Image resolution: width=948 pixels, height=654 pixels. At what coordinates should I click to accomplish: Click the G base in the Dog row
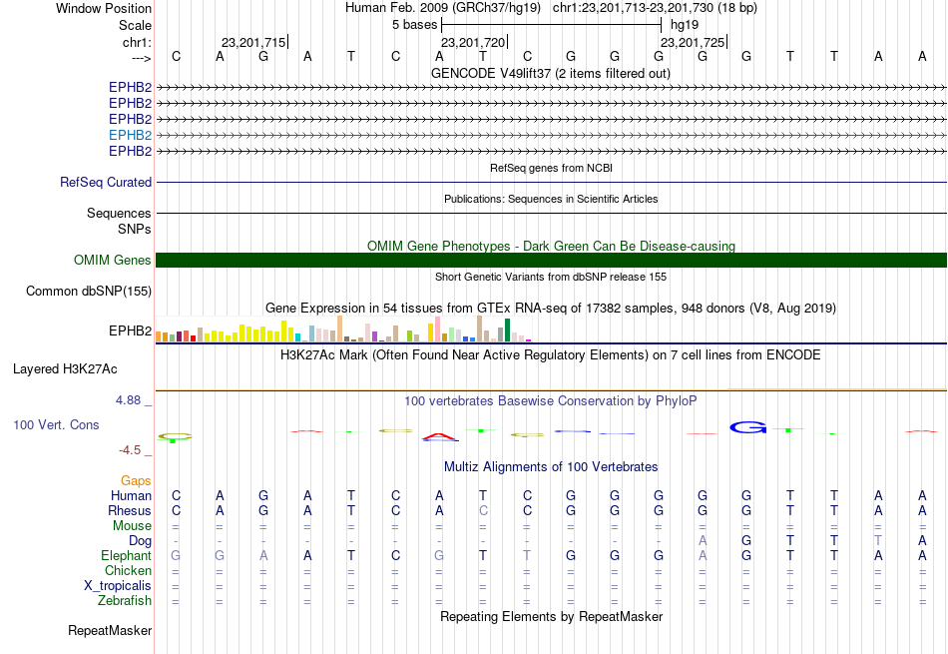(x=746, y=541)
